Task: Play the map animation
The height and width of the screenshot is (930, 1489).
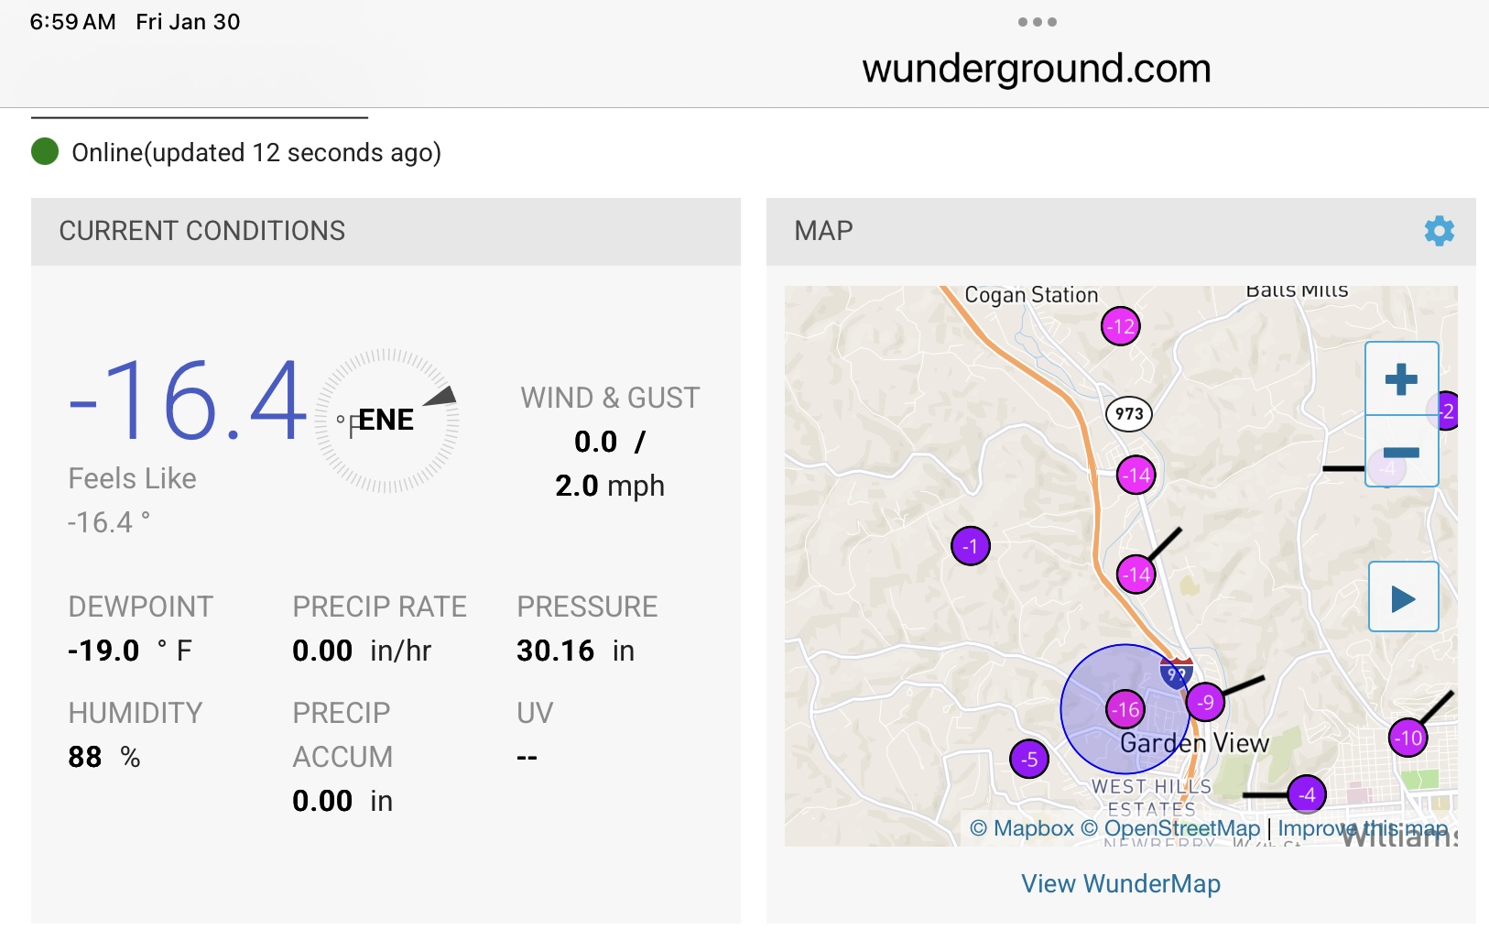Action: coord(1403,598)
